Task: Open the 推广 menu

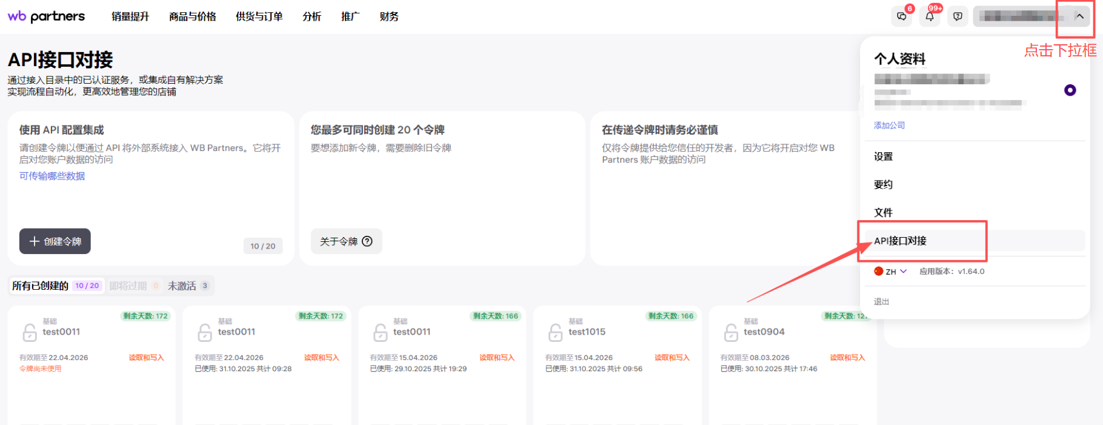Action: [x=350, y=16]
